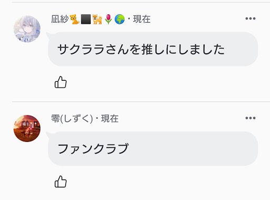This screenshot has height=200, width=270.
Task: Select the ファンクラブ comment text
Action: point(93,149)
